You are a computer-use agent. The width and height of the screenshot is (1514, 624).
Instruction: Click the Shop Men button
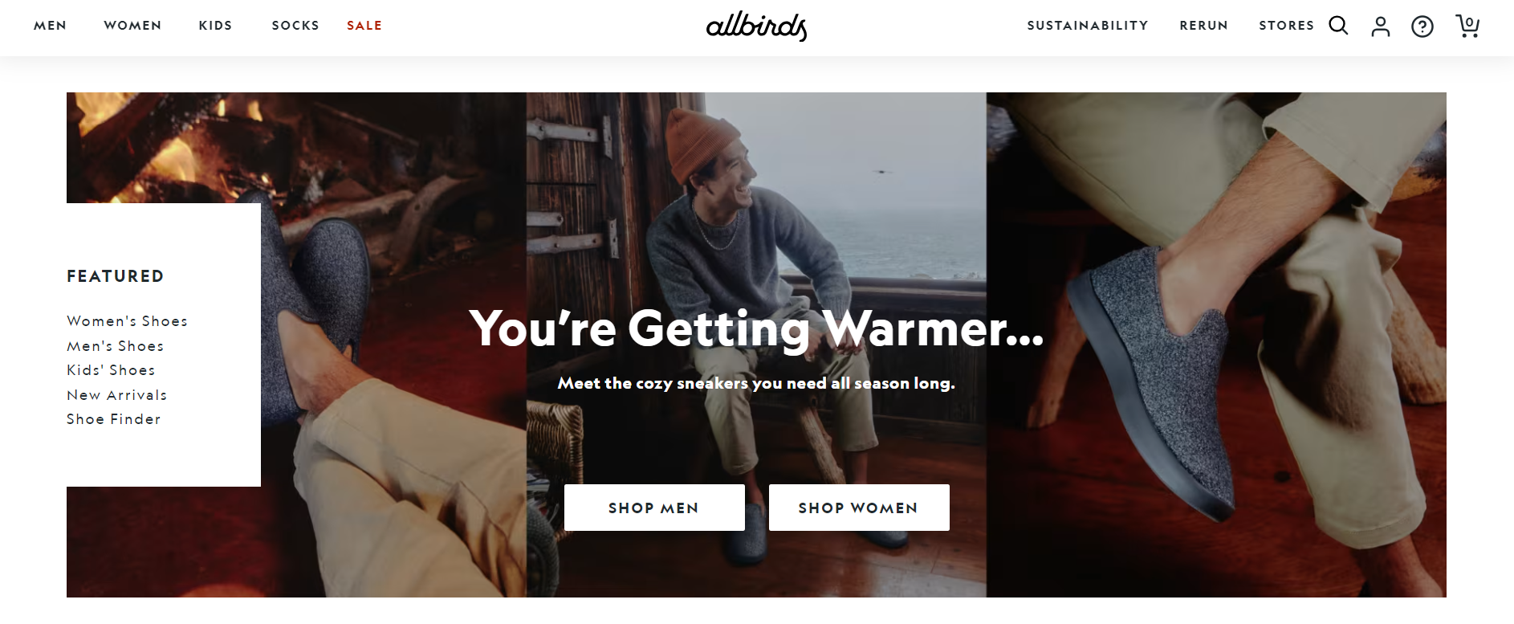(x=654, y=508)
